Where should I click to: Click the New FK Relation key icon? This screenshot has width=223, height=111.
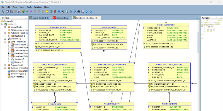click(23, 11)
